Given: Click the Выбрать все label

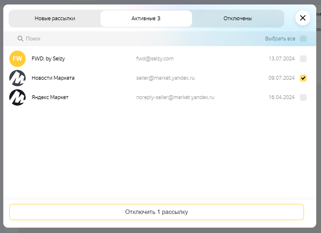Looking at the screenshot, I should tap(280, 39).
